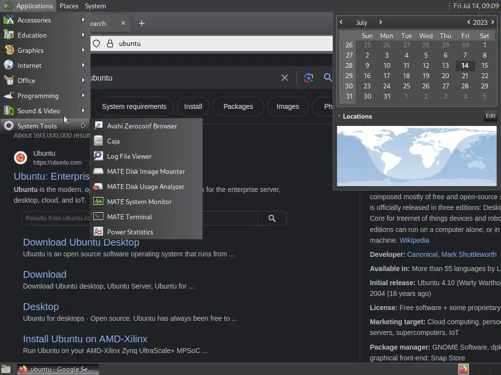Open Install Ubuntu on AMD-Xilinx link

point(85,339)
